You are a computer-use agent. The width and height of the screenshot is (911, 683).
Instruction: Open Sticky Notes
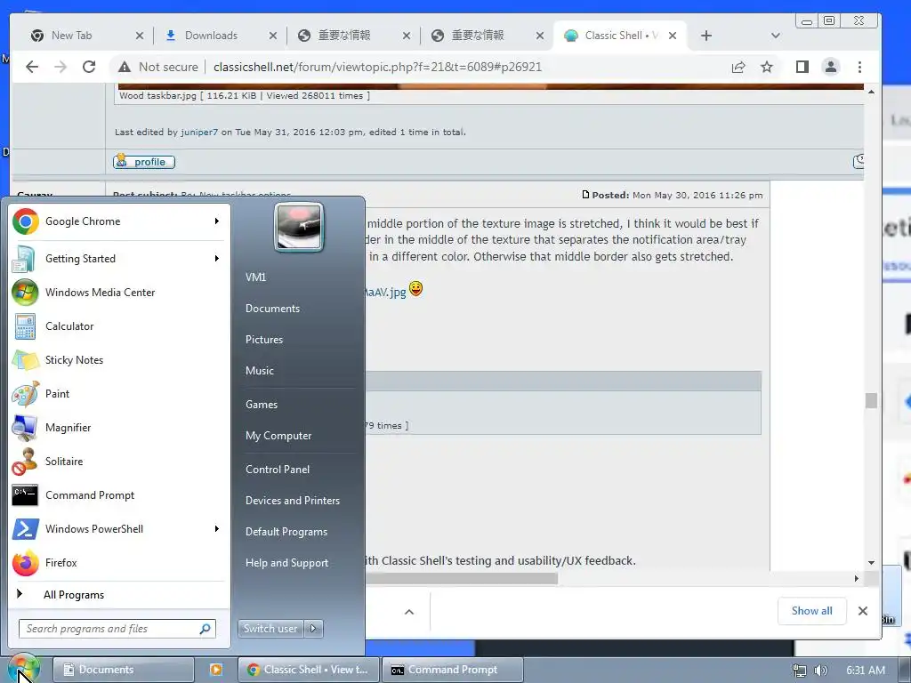[119, 360]
